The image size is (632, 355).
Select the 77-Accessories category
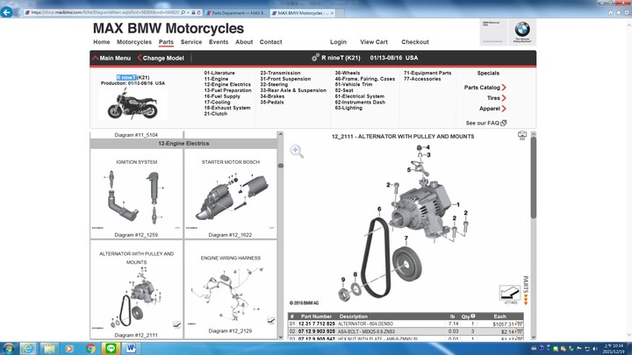coord(422,79)
